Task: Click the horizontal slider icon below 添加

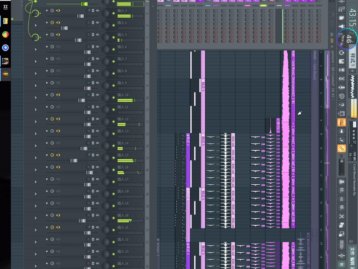Action: pyautogui.click(x=341, y=255)
